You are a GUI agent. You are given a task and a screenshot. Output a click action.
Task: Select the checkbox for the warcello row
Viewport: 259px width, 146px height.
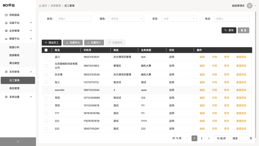click(x=46, y=90)
